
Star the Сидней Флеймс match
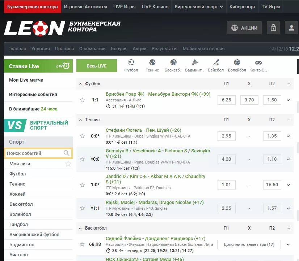pyautogui.click(x=82, y=244)
